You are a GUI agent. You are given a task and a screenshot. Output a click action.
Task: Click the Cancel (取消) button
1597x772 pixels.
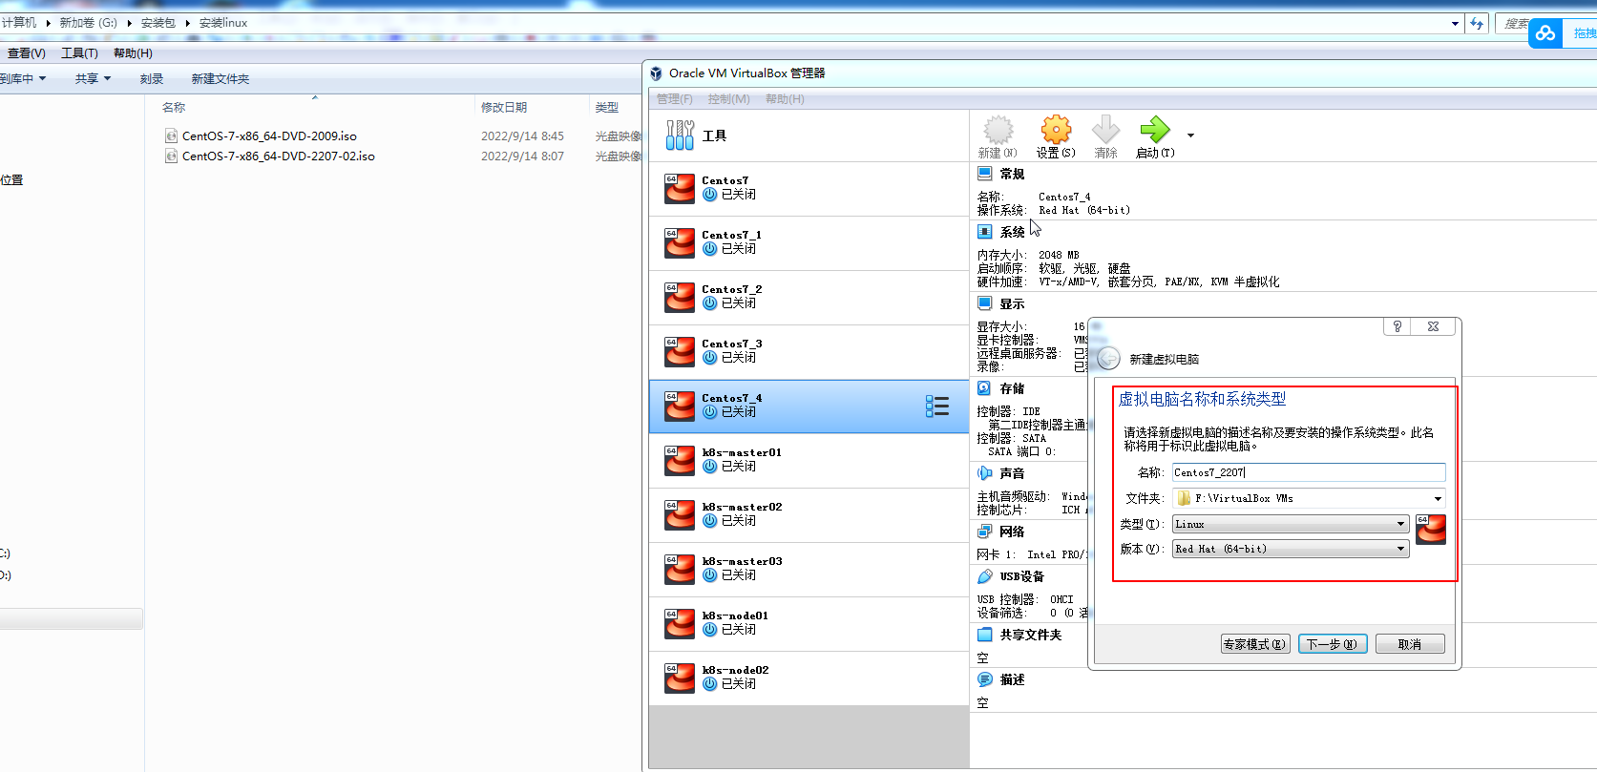[1409, 644]
